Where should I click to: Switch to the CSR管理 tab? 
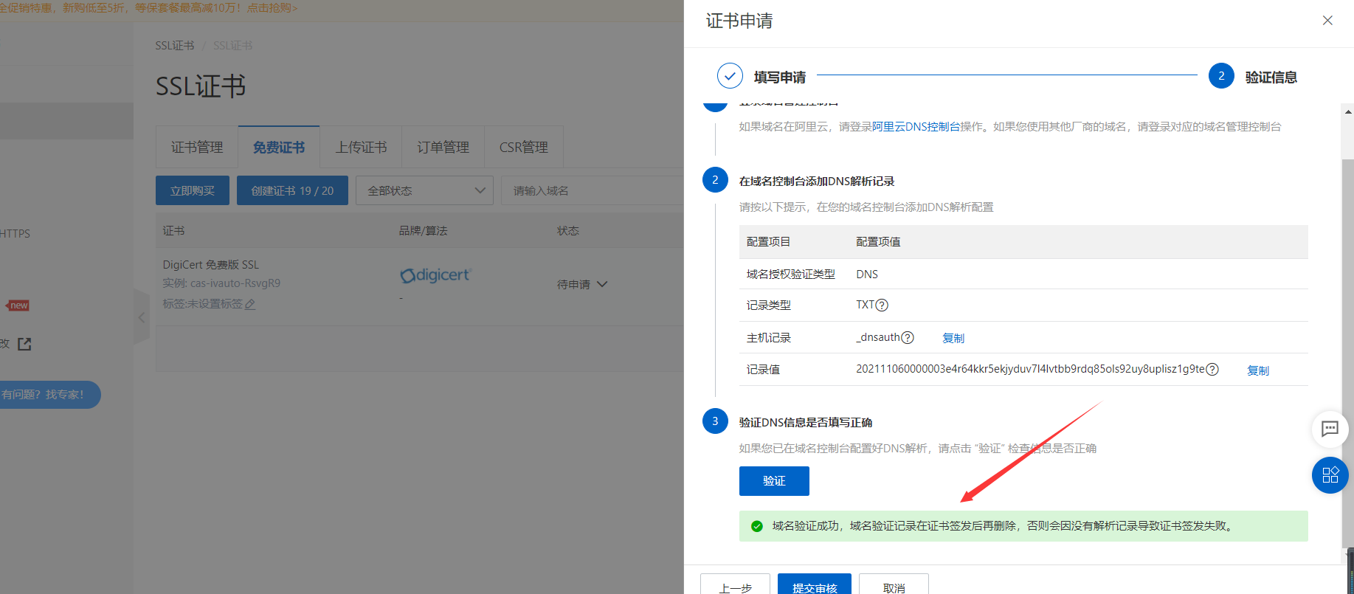524,147
